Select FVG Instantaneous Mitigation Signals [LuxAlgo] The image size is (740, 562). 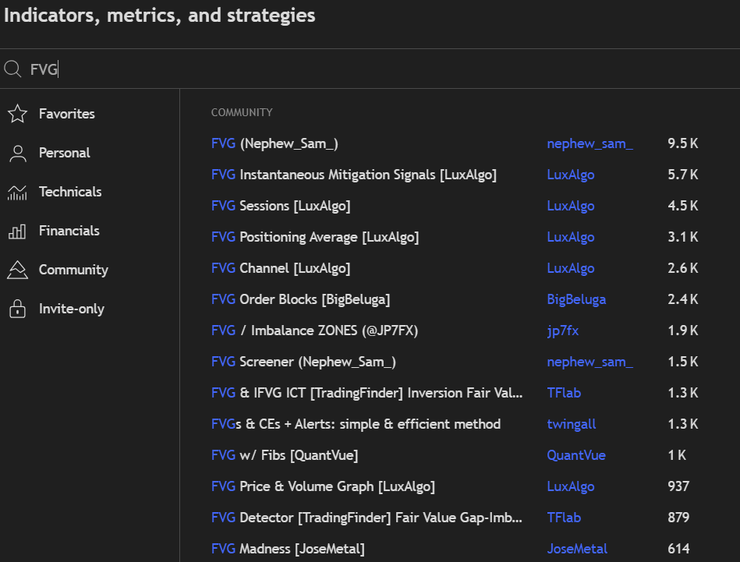point(354,175)
